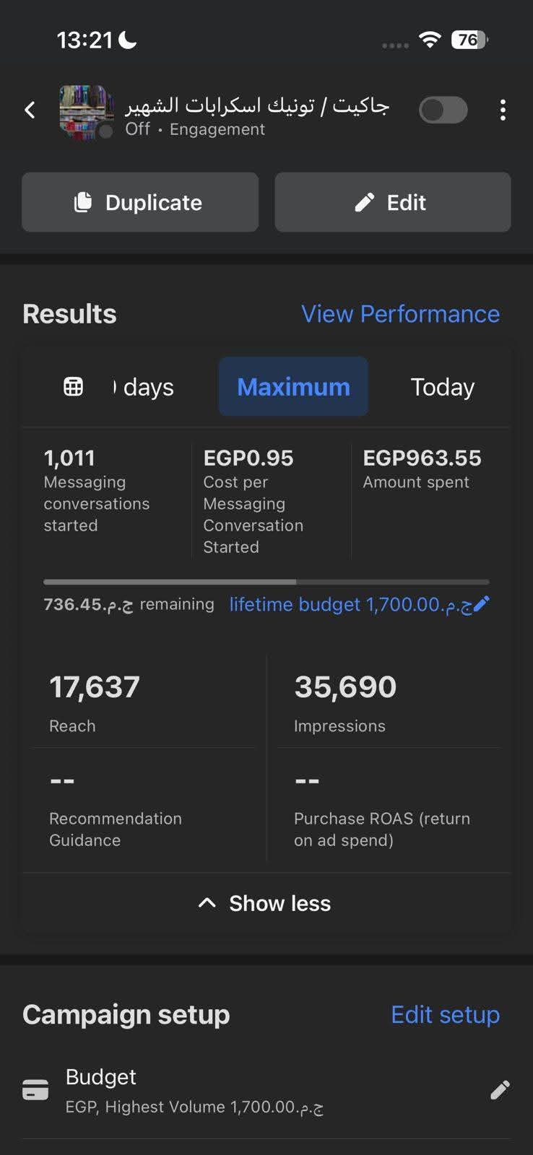This screenshot has height=1155, width=533.
Task: Toggle the campaign on/off switch
Action: [x=443, y=110]
